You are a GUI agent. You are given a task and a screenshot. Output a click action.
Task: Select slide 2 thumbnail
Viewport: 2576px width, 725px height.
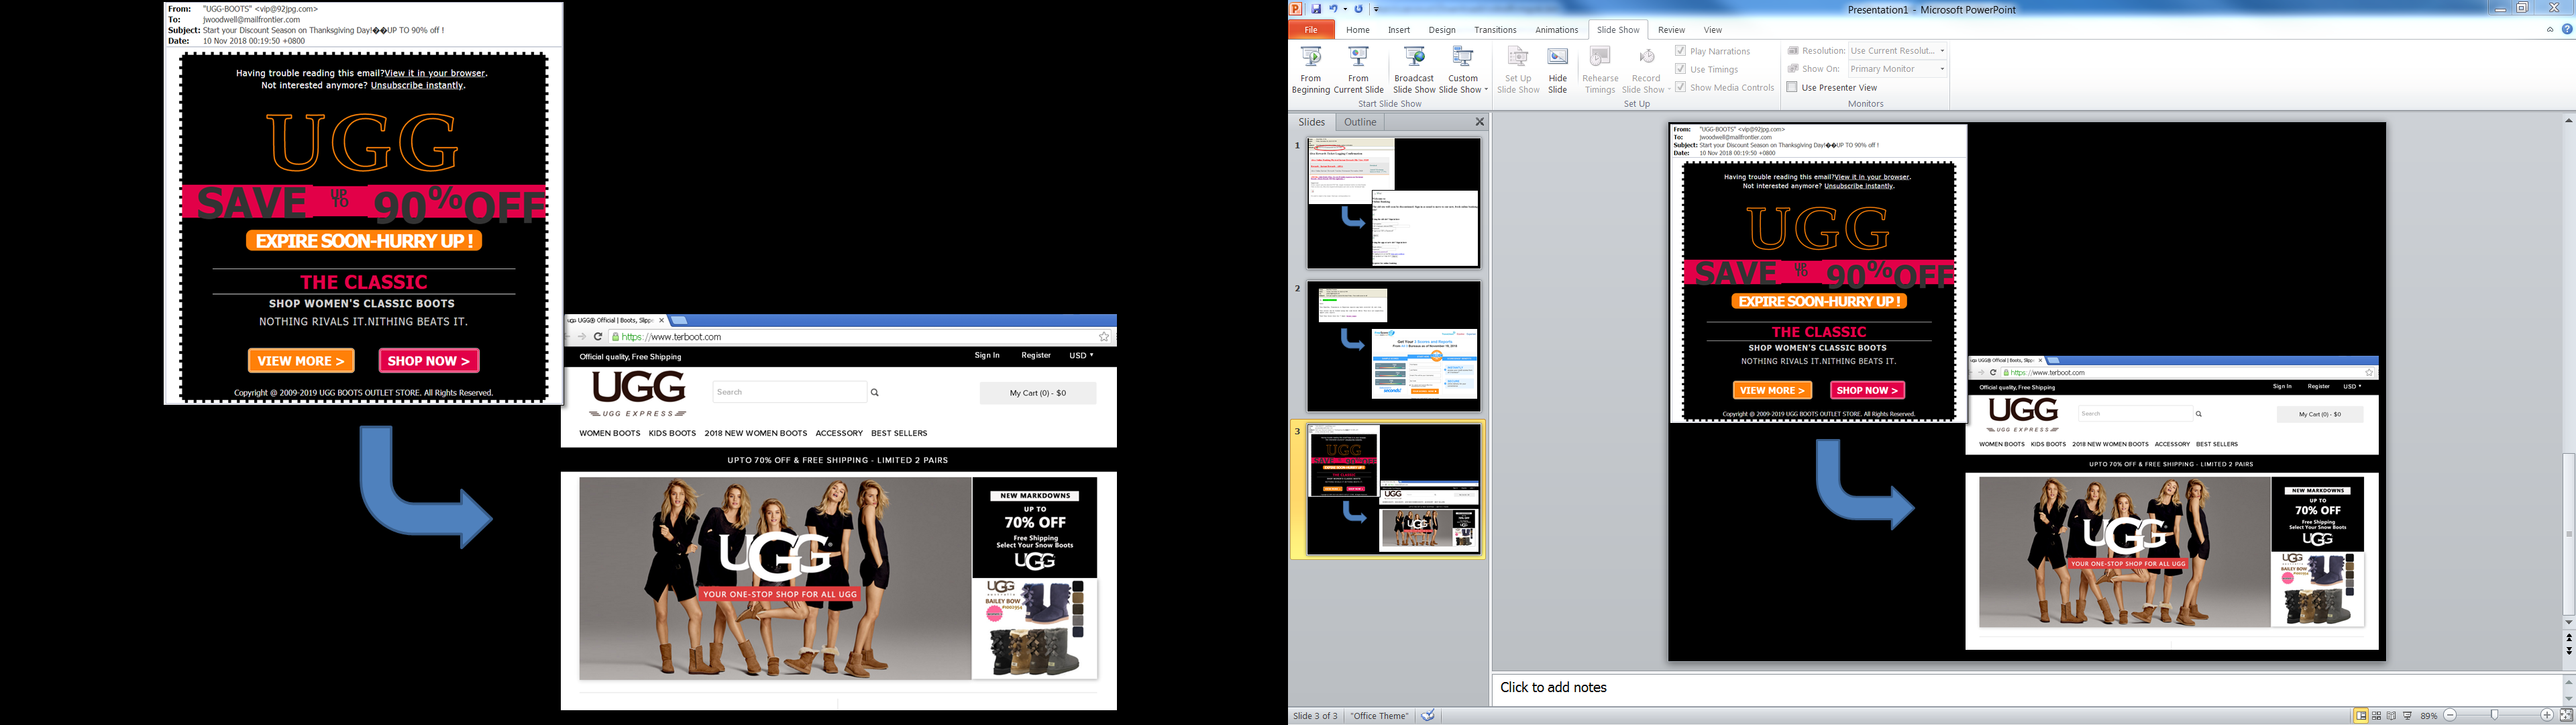coord(1393,346)
